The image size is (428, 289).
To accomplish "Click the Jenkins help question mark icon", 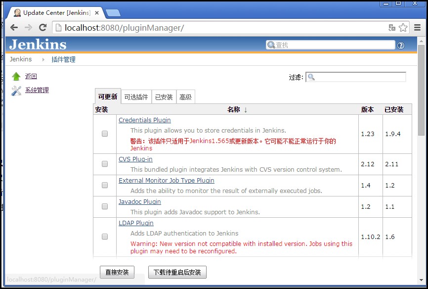I will [401, 46].
